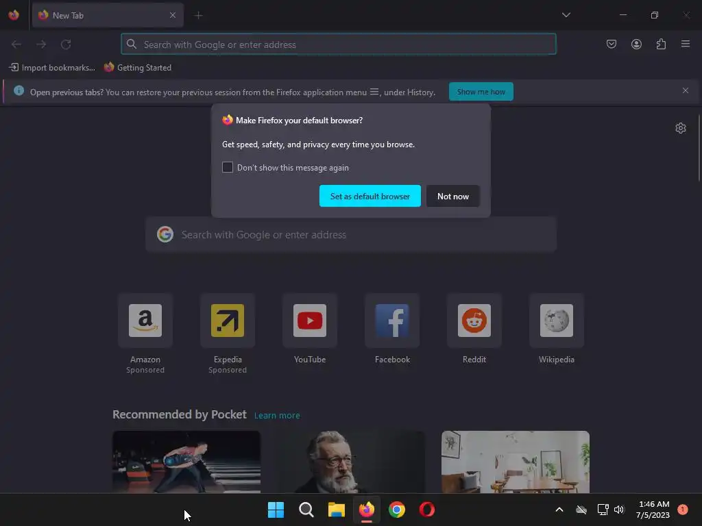Click Show me how button
Screen dimensions: 702x526
pyautogui.click(x=481, y=92)
